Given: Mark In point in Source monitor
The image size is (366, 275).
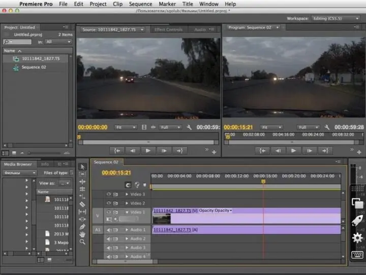Looking at the screenshot, I should coord(117,151).
